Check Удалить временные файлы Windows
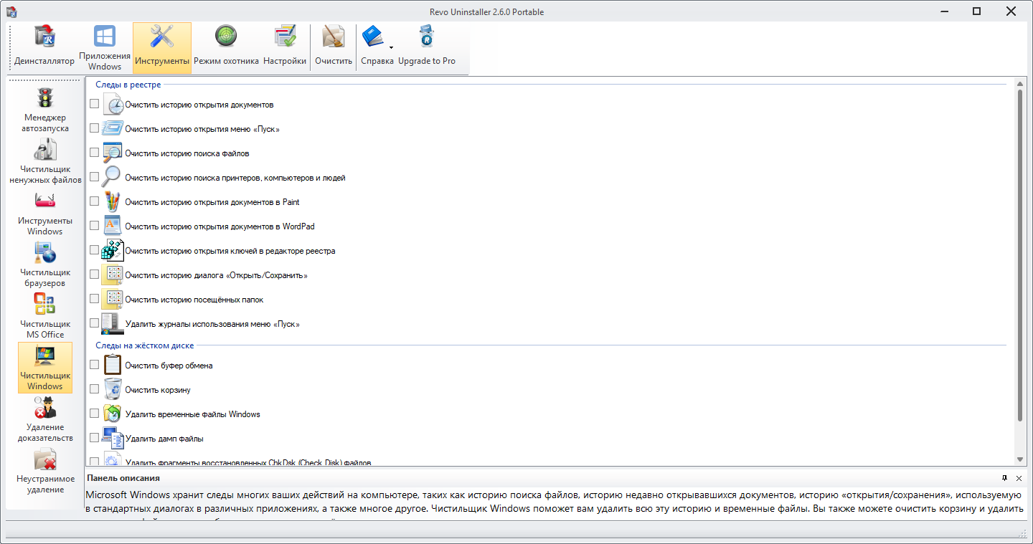 click(94, 414)
